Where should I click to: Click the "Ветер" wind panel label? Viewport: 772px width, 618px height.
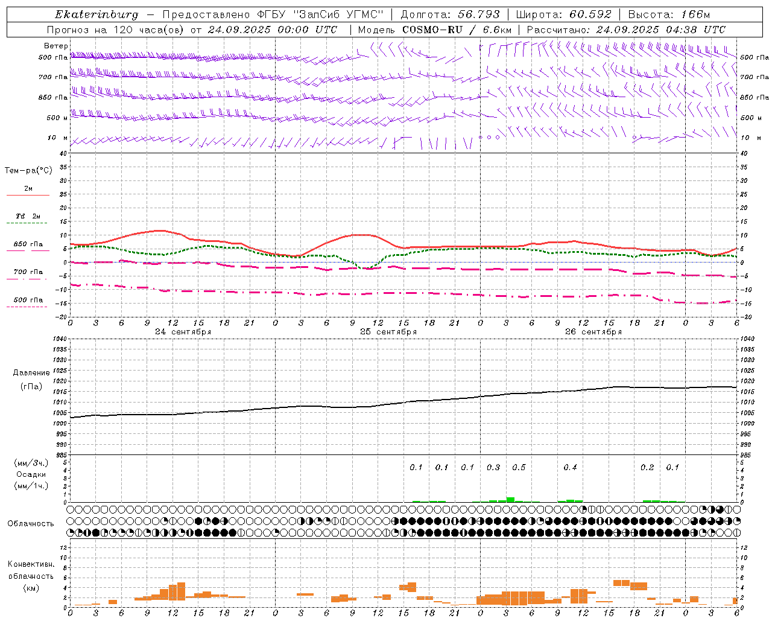(56, 46)
